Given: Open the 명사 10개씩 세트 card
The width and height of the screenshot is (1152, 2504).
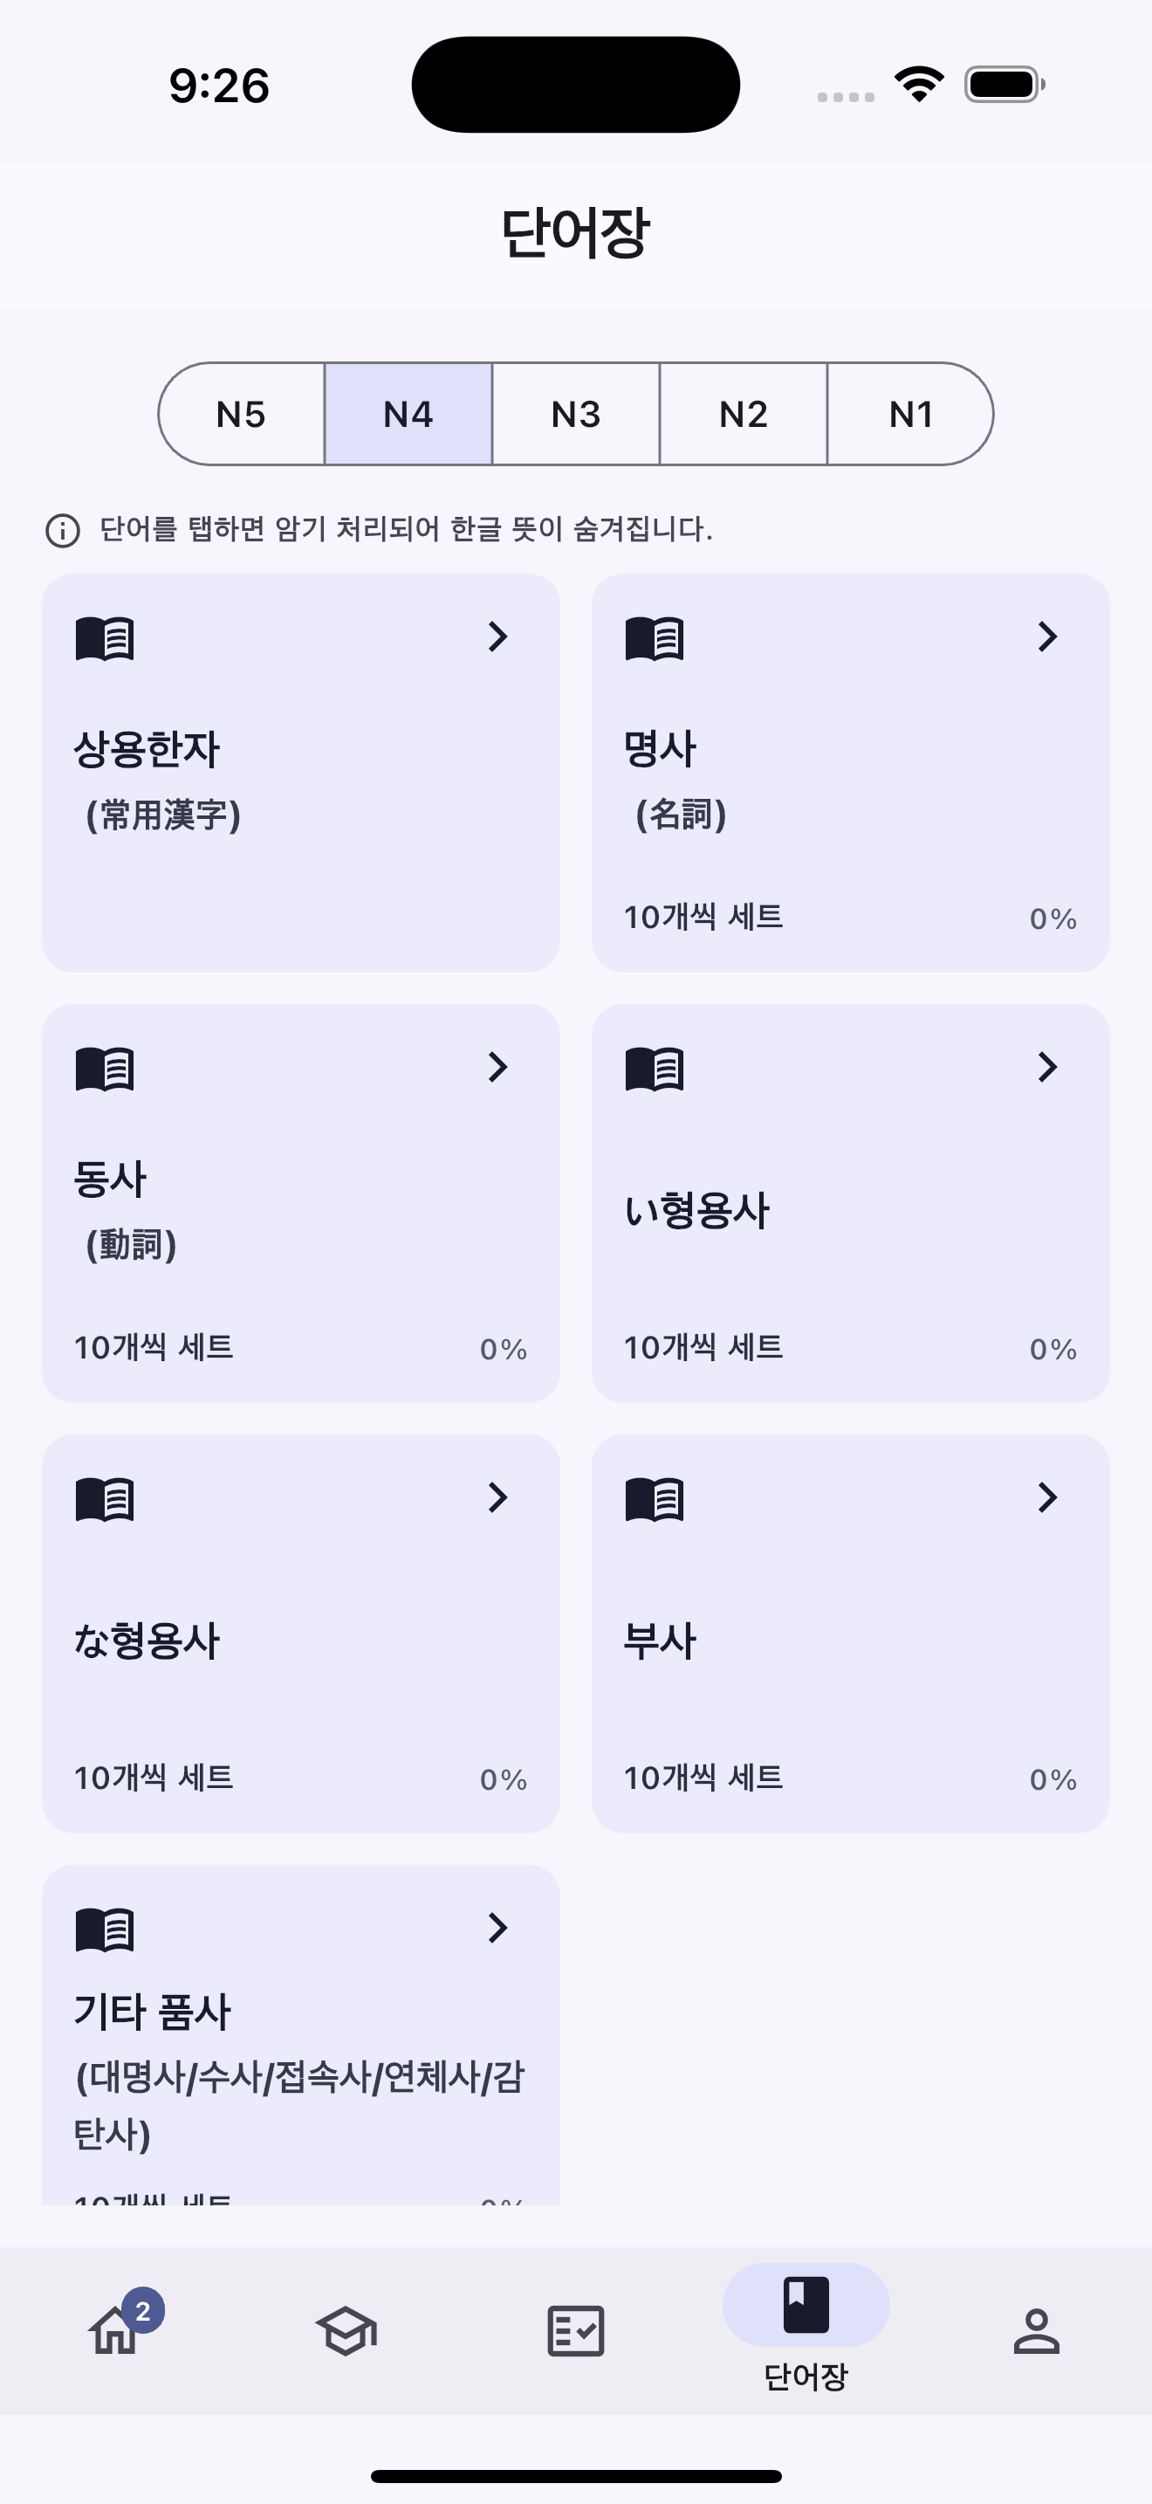Looking at the screenshot, I should [x=851, y=773].
